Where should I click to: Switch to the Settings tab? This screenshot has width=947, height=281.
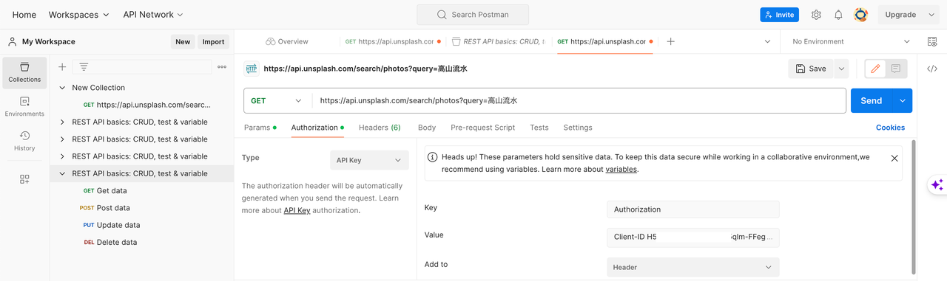point(578,128)
